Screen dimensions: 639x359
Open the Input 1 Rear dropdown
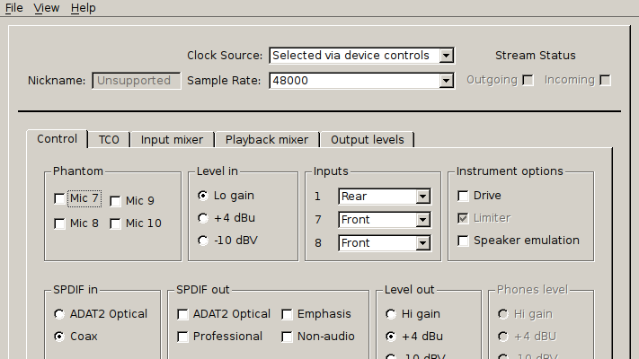pyautogui.click(x=385, y=197)
